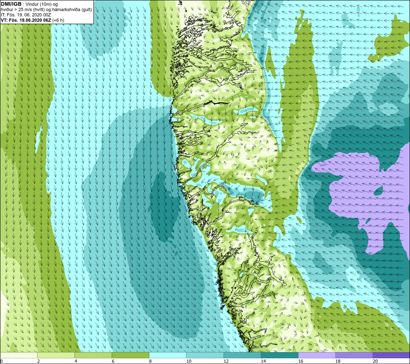The image size is (410, 364).
Task: Click the "DMI/IGB" title text
Action: (x=11, y=4)
